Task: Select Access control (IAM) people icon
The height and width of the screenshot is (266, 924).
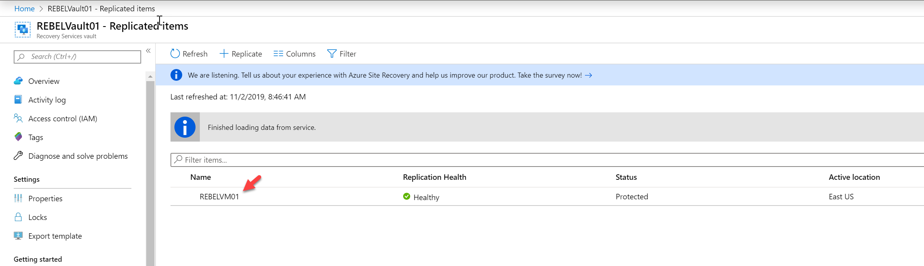Action: tap(18, 118)
